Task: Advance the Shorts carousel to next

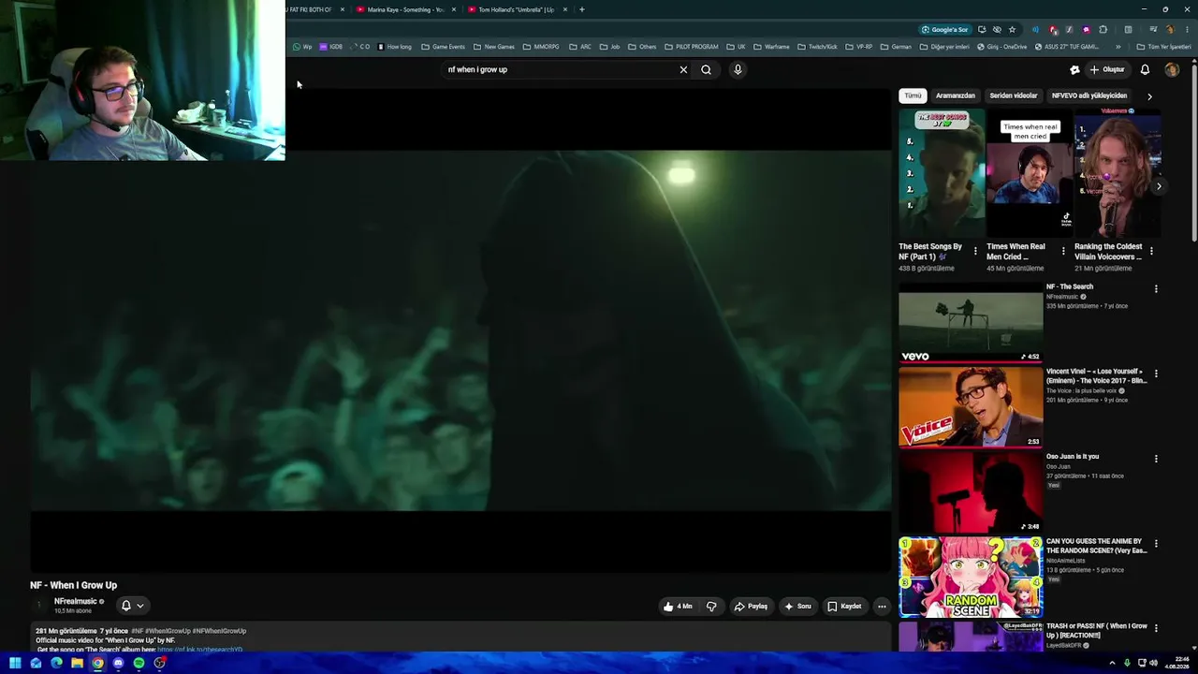Action: [1159, 186]
